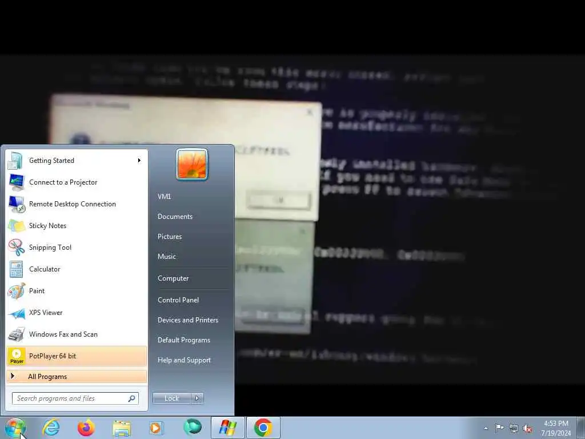Image resolution: width=585 pixels, height=439 pixels.
Task: Open Default Programs
Action: click(184, 340)
